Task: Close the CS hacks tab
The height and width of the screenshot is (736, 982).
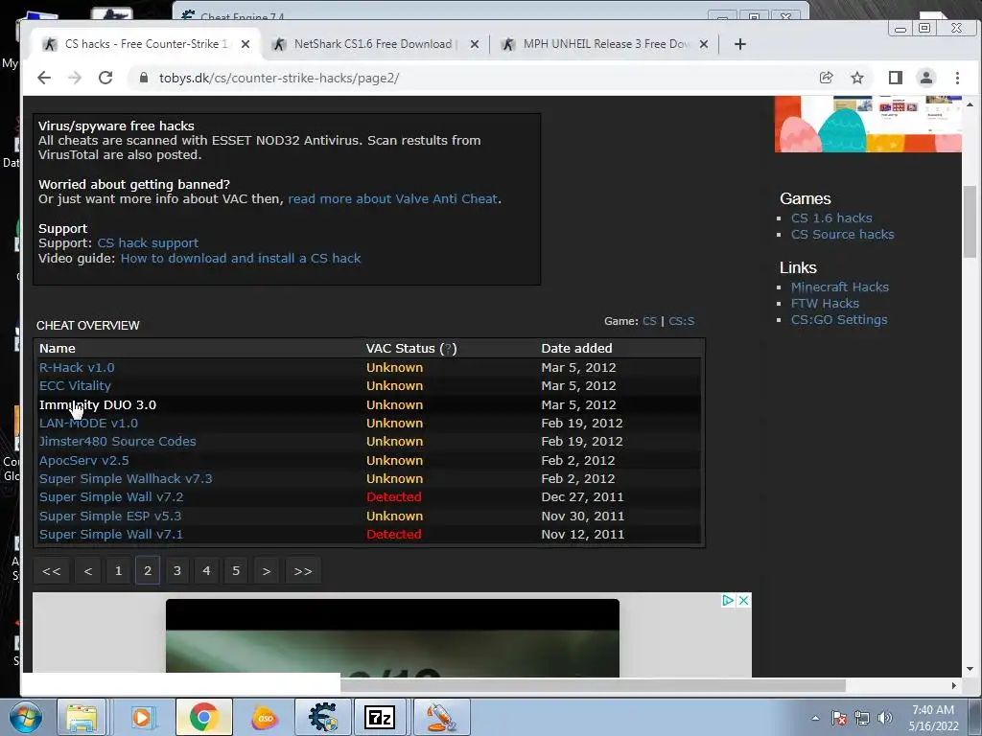Action: (x=245, y=44)
